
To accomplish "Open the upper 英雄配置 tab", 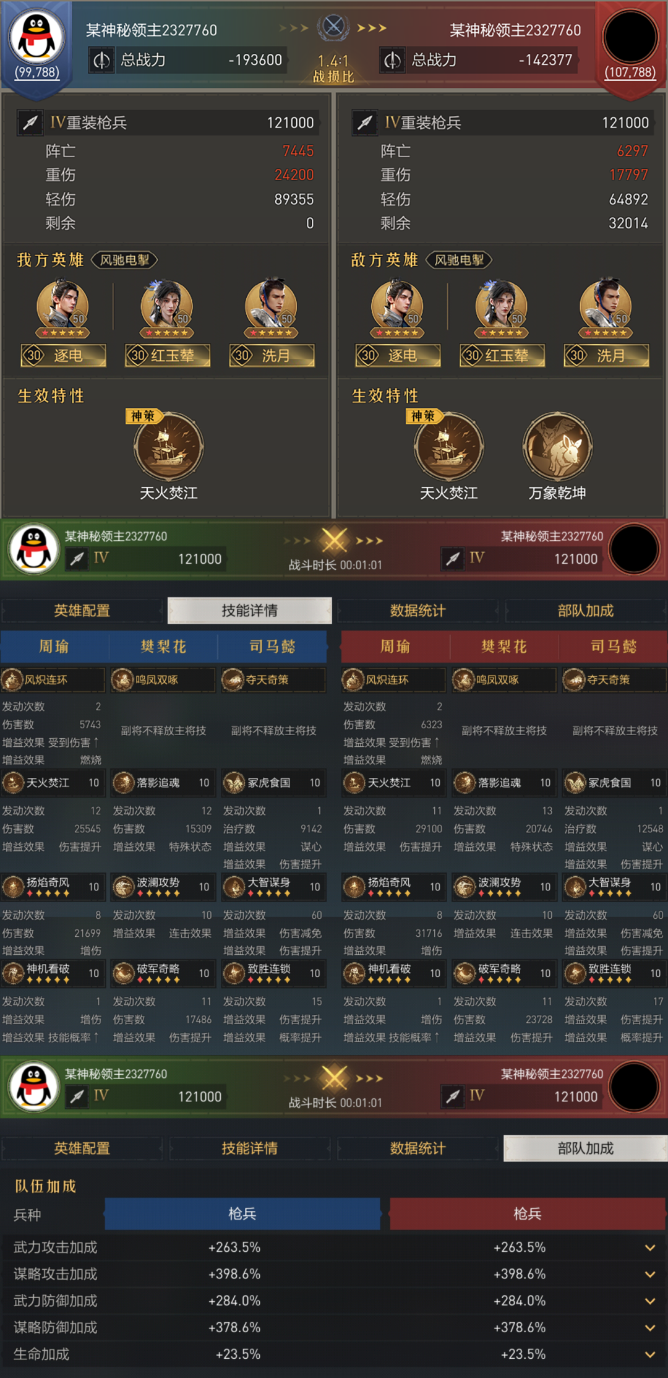I will (x=82, y=611).
